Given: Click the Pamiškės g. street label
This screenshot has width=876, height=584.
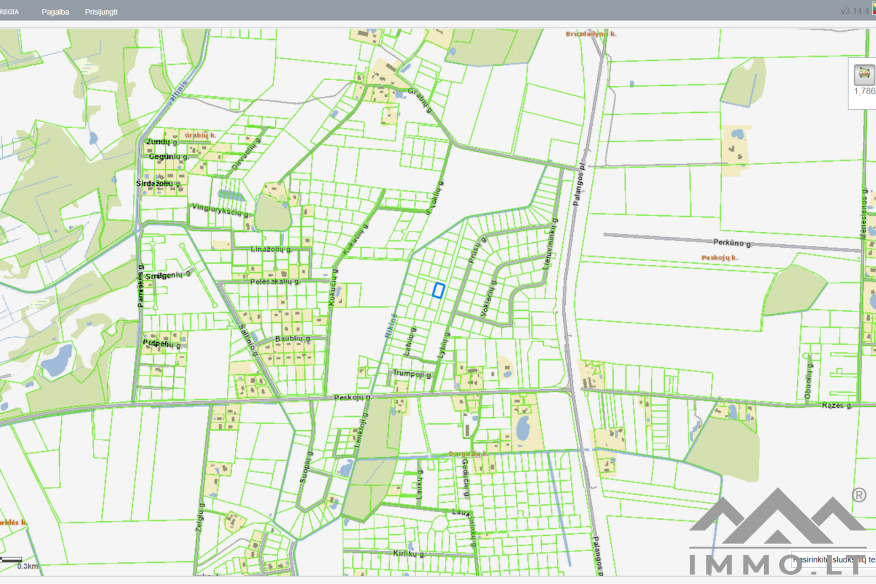Looking at the screenshot, I should (x=141, y=286).
